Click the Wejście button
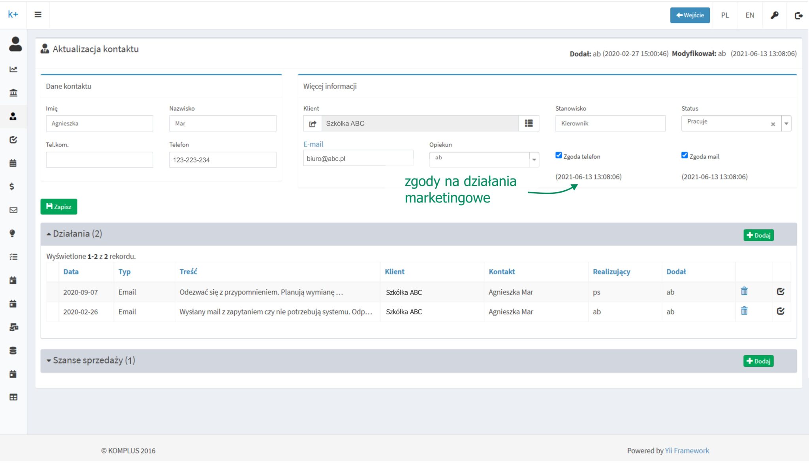 [690, 15]
